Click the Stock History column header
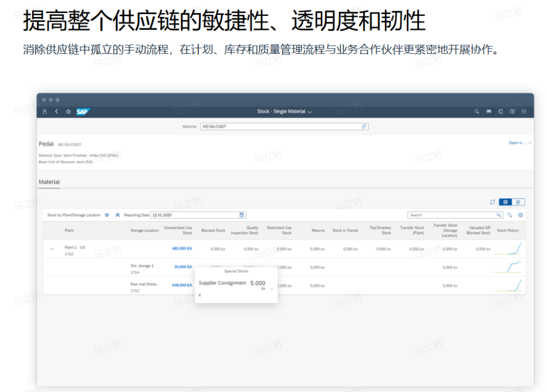 508,230
